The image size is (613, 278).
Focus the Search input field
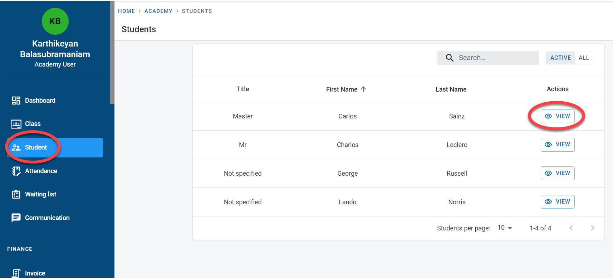496,58
